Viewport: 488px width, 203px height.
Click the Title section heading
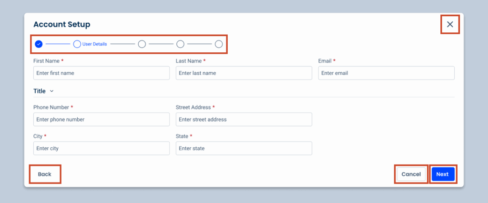[x=39, y=91]
